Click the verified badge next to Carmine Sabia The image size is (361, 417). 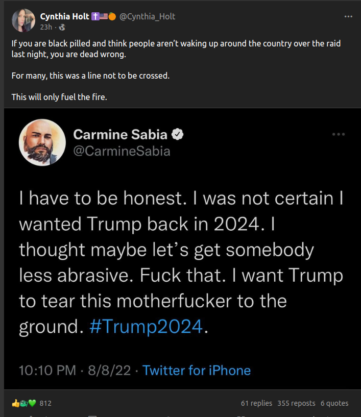tap(178, 135)
